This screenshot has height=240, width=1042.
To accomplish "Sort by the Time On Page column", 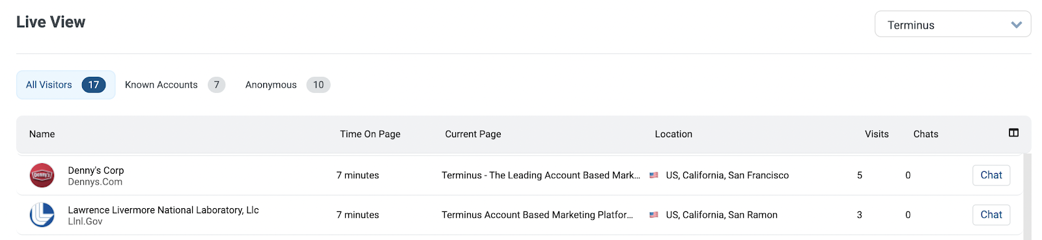I will pos(370,134).
